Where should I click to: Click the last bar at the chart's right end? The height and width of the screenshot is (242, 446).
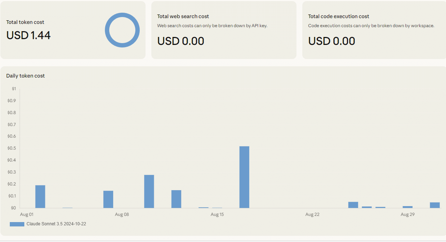click(435, 205)
